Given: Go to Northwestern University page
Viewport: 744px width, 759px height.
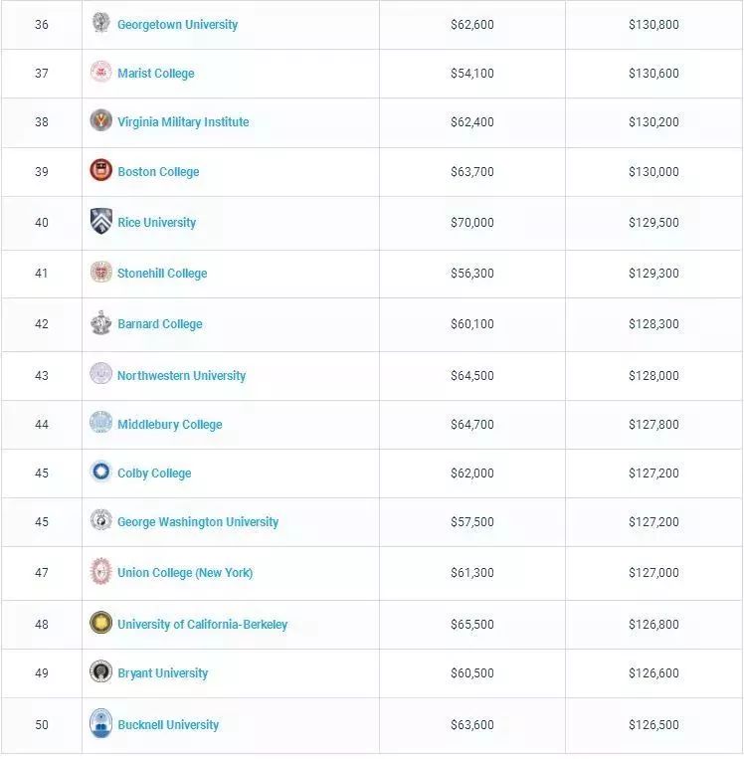Looking at the screenshot, I should point(181,376).
